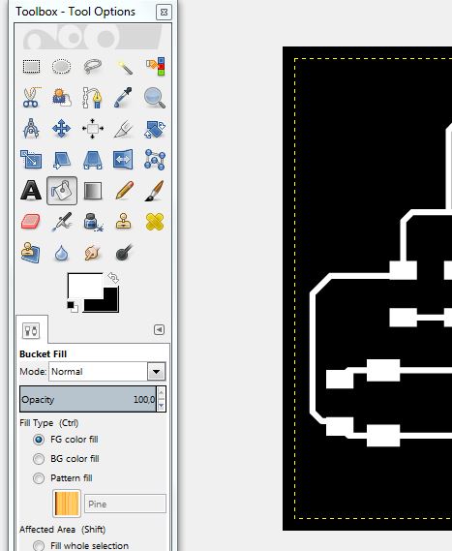452x551 pixels.
Task: Select the Crop knife tool
Action: [x=123, y=128]
